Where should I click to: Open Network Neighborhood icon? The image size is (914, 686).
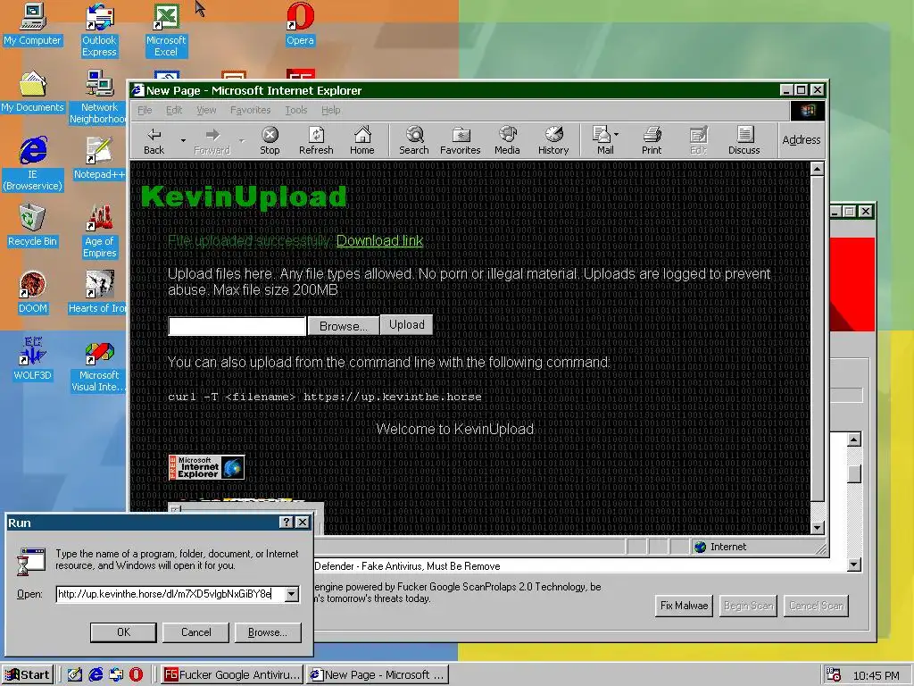point(99,97)
